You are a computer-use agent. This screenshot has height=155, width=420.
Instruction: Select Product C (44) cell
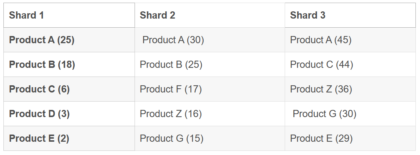[350, 64]
